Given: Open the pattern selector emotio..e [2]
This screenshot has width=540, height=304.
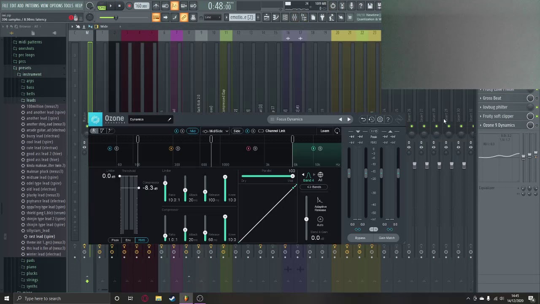Looking at the screenshot, I should coord(242,17).
